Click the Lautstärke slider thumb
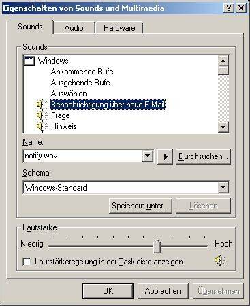This screenshot has width=250, height=306. pos(157,246)
